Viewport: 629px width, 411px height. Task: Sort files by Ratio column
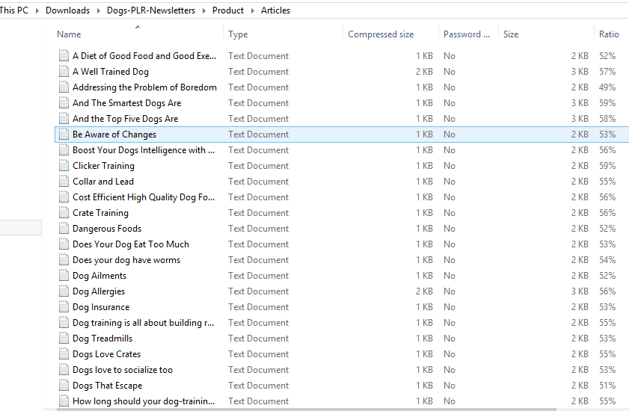coord(609,34)
